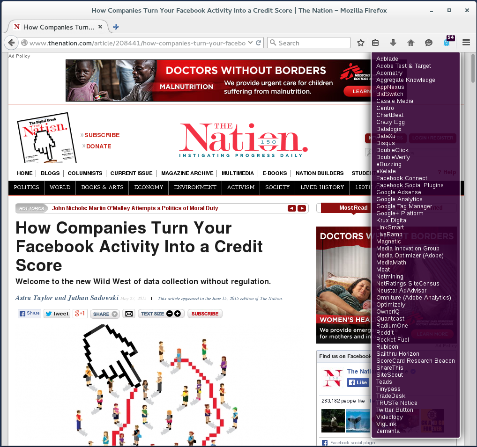The height and width of the screenshot is (447, 477).
Task: Open the COLUMNISTS menu item
Action: 85,173
